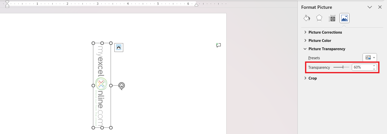Viewport: 387px width, 134px height.
Task: Select the myexcelonline logo image
Action: [102, 85]
